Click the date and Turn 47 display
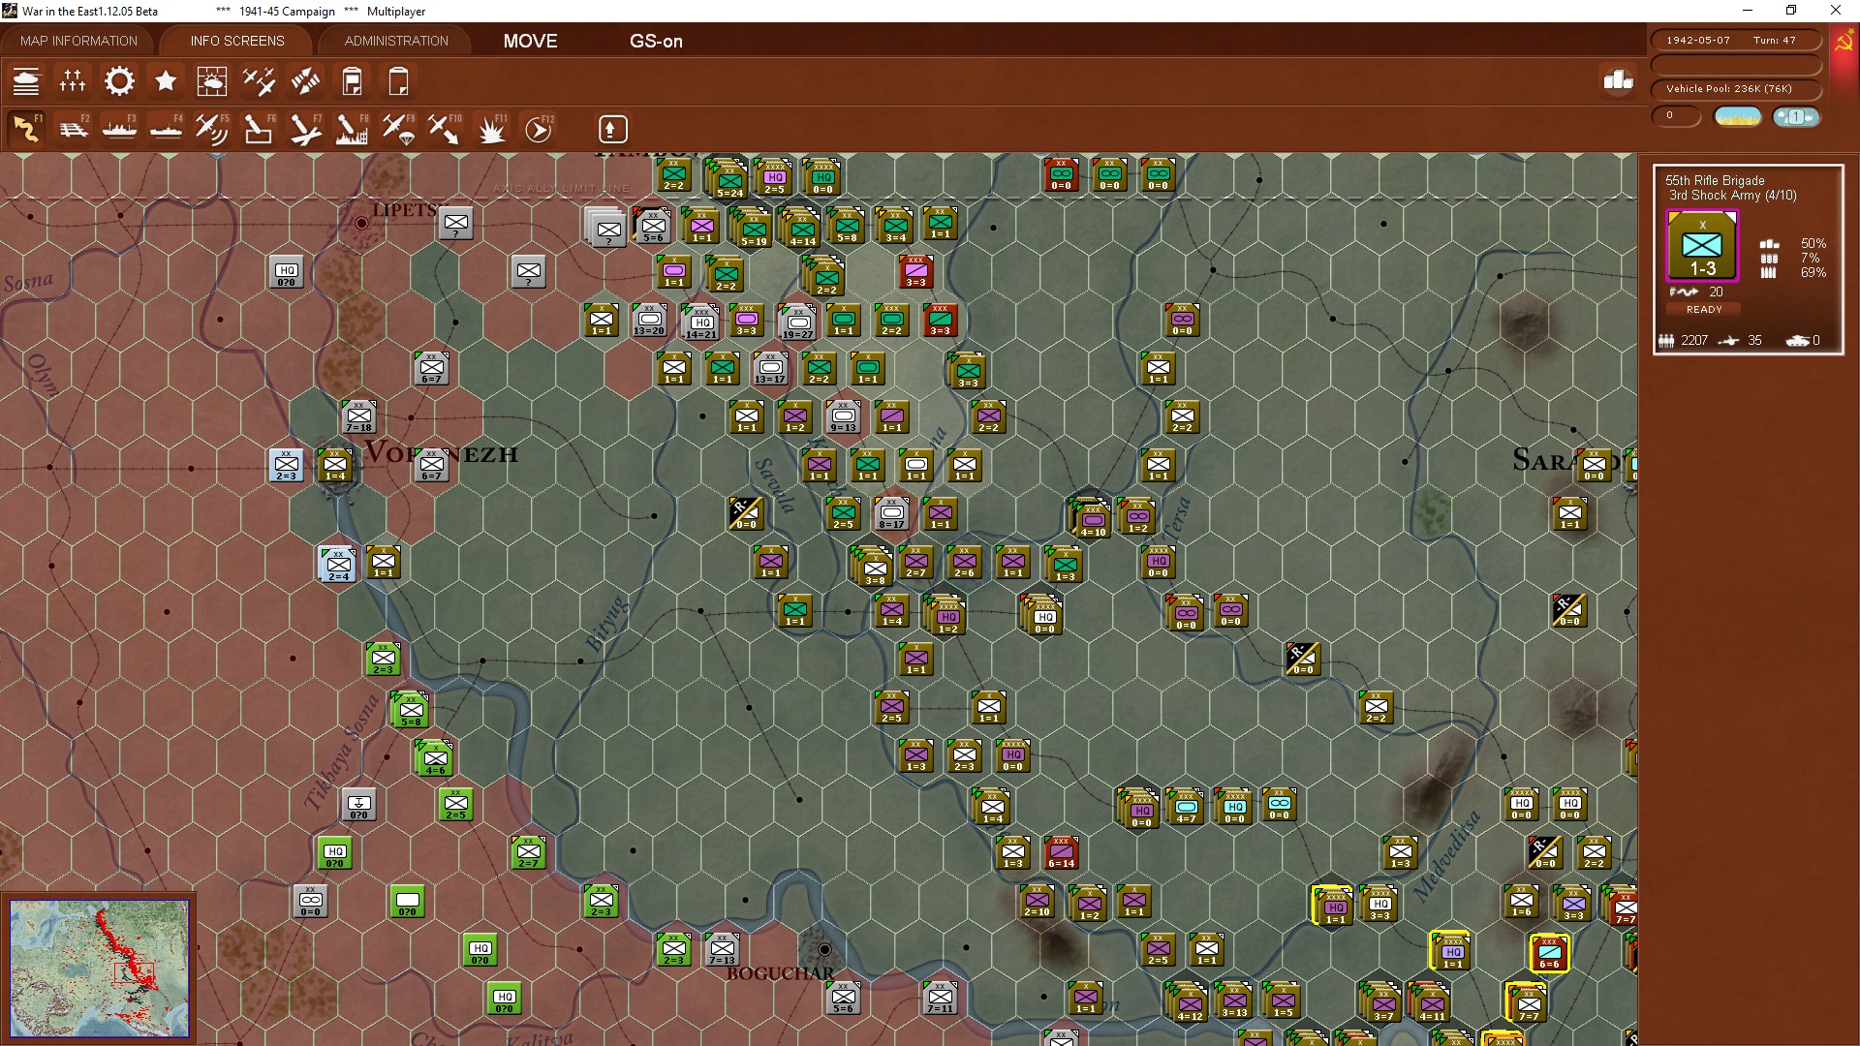 1734,41
